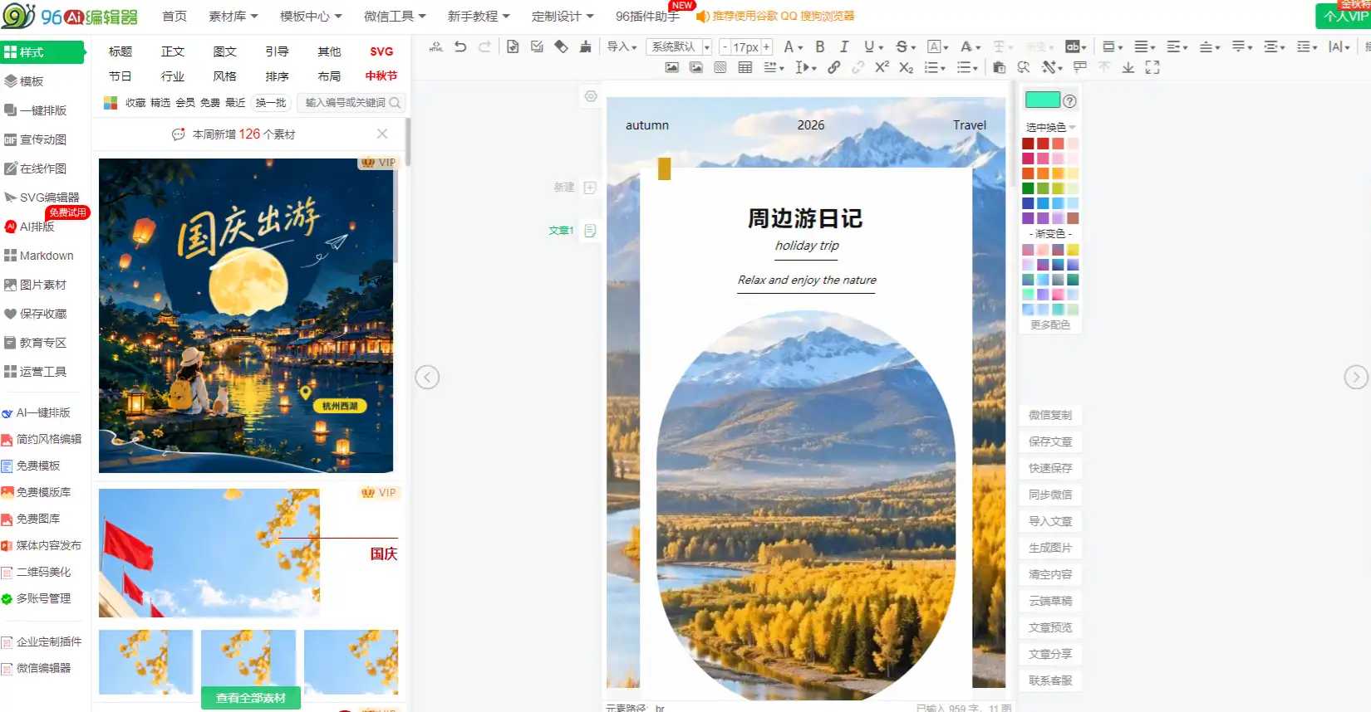Image resolution: width=1371 pixels, height=712 pixels.
Task: Click the jump-to-bottom arrow icon
Action: 1128,67
